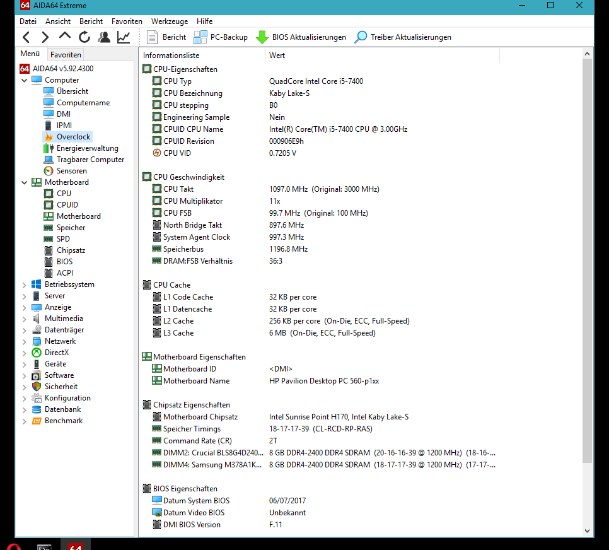Image resolution: width=609 pixels, height=550 pixels.
Task: Open the user manager silhouette icon
Action: [103, 37]
